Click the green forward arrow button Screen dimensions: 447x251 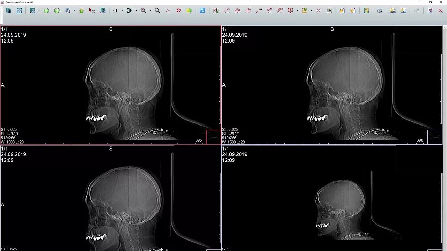(x=57, y=10)
